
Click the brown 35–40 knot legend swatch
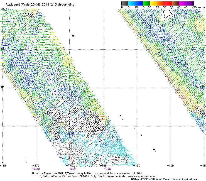[175, 3]
